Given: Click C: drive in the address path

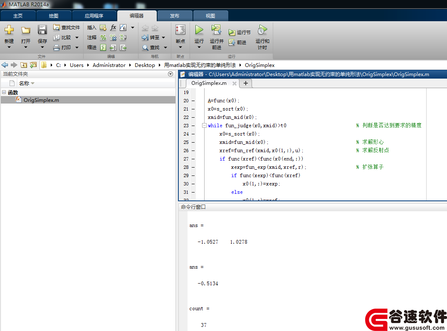Looking at the screenshot, I should click(x=59, y=65).
